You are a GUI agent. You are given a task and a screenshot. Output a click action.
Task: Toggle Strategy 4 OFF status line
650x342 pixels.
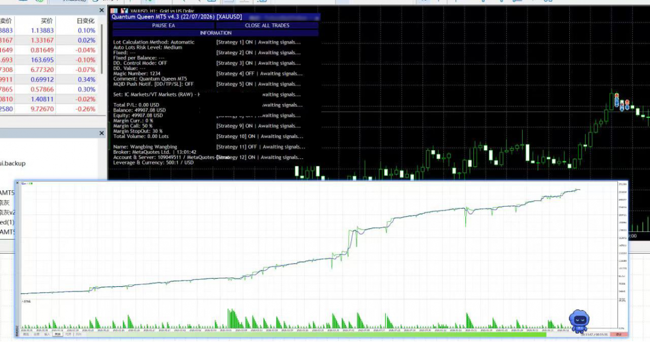(259, 73)
